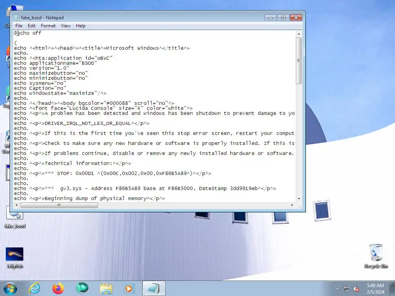Click the vertical scrollbar up arrow
The image size is (395, 296).
[x=299, y=34]
